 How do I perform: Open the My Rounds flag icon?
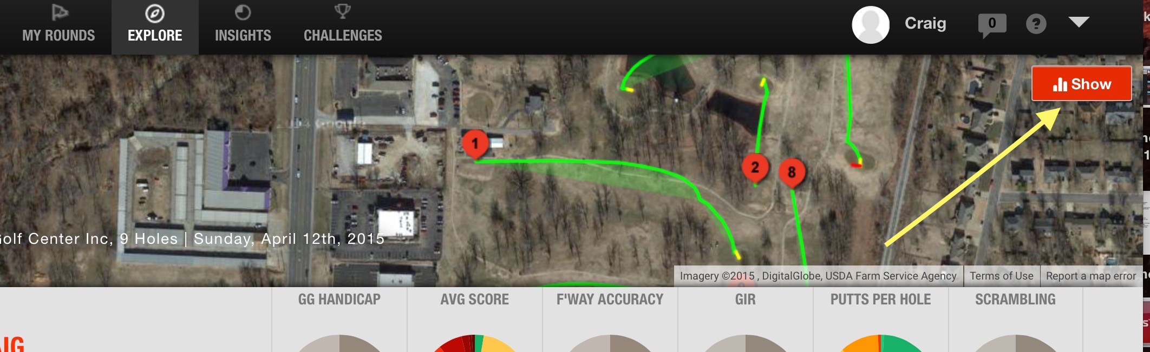(x=59, y=12)
